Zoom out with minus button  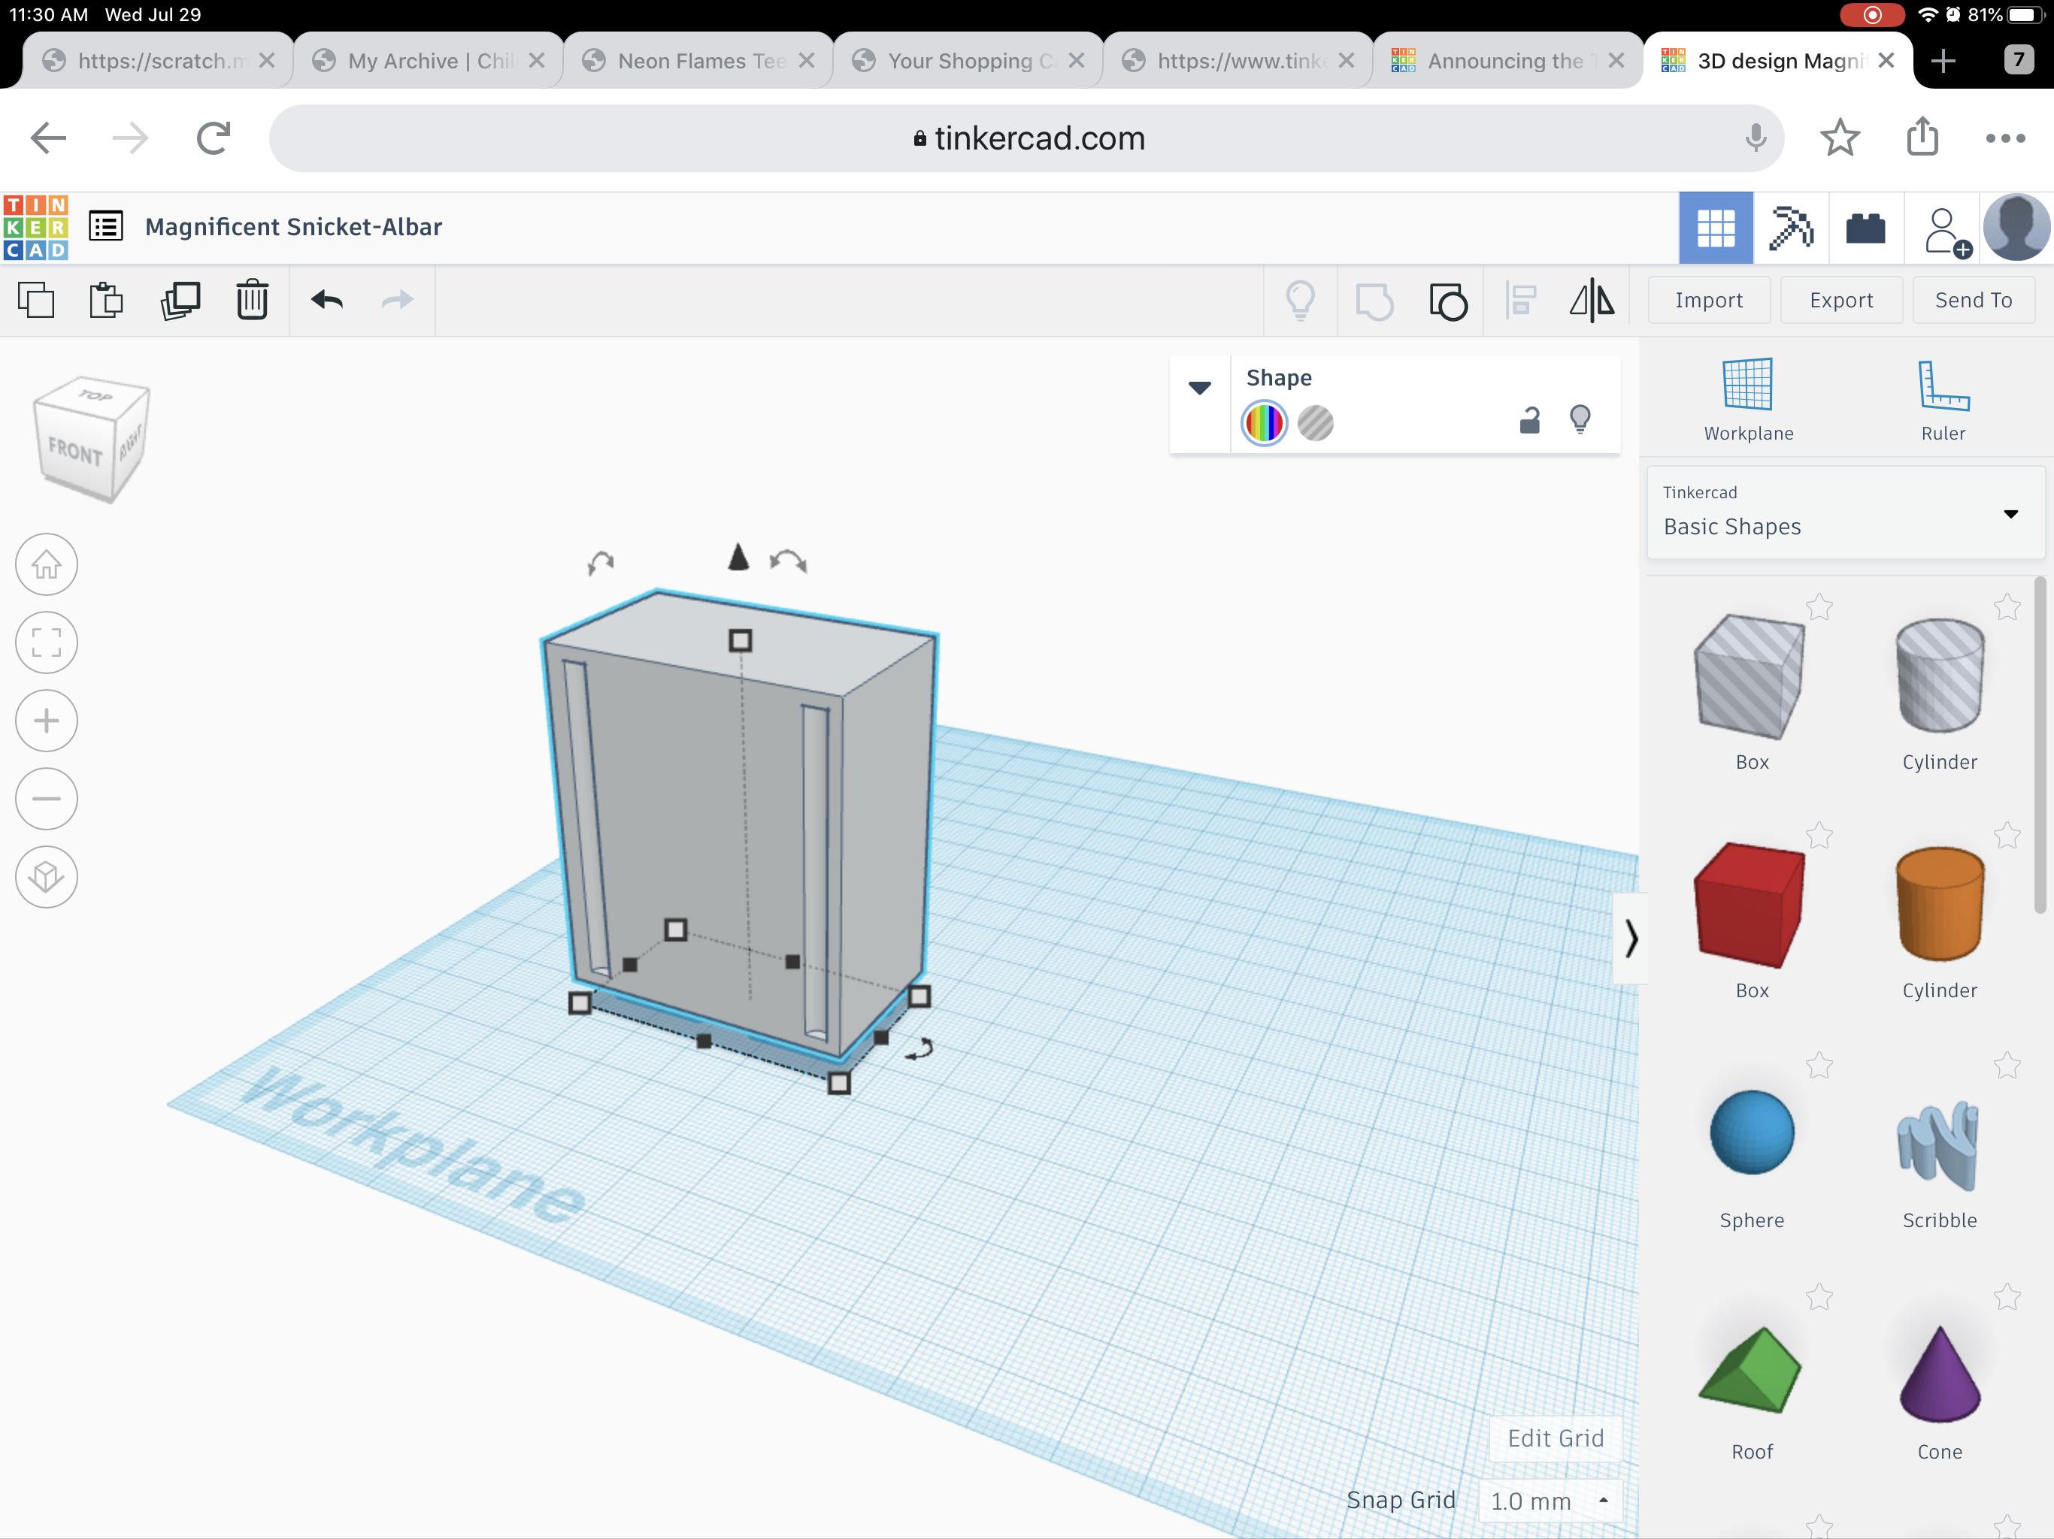(47, 798)
